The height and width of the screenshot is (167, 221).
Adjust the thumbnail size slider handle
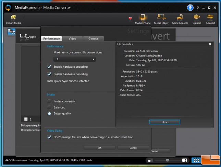[168, 160]
